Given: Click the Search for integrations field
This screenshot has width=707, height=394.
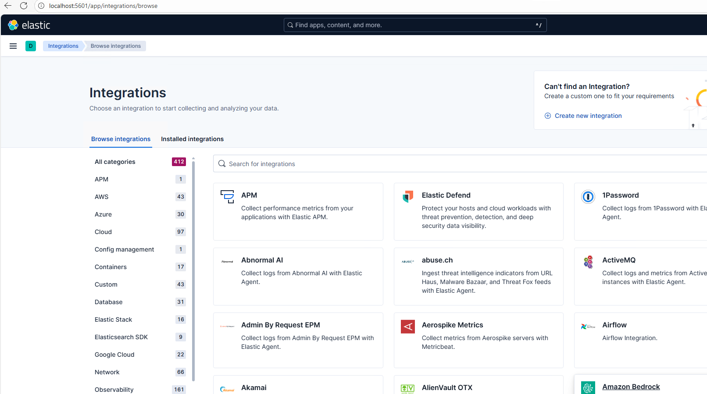Looking at the screenshot, I should click(460, 163).
